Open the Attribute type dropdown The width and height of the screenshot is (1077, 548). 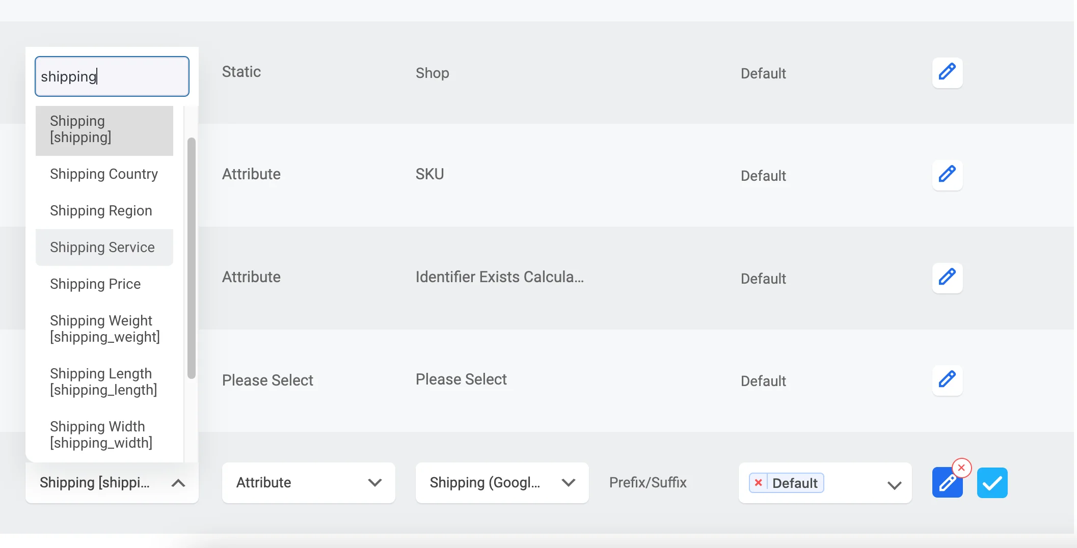(x=308, y=483)
